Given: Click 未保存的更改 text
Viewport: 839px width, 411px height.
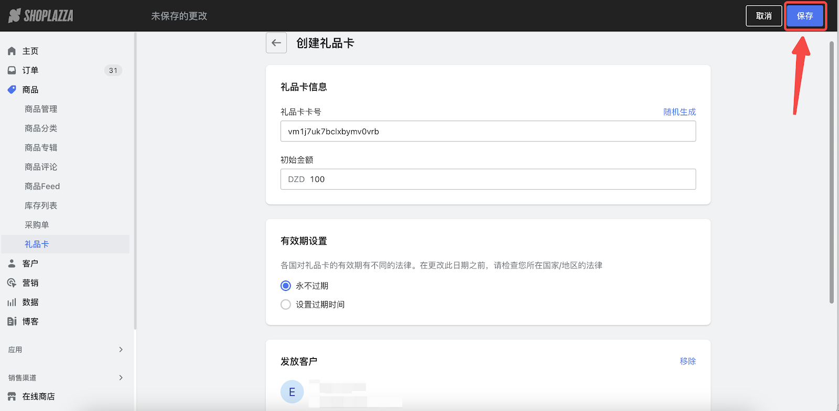Looking at the screenshot, I should point(179,16).
